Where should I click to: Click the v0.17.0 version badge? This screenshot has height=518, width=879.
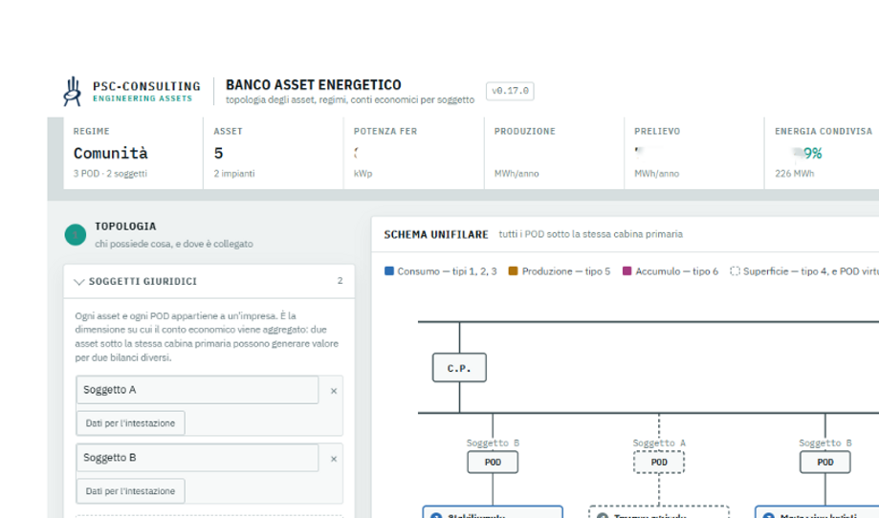pos(510,91)
